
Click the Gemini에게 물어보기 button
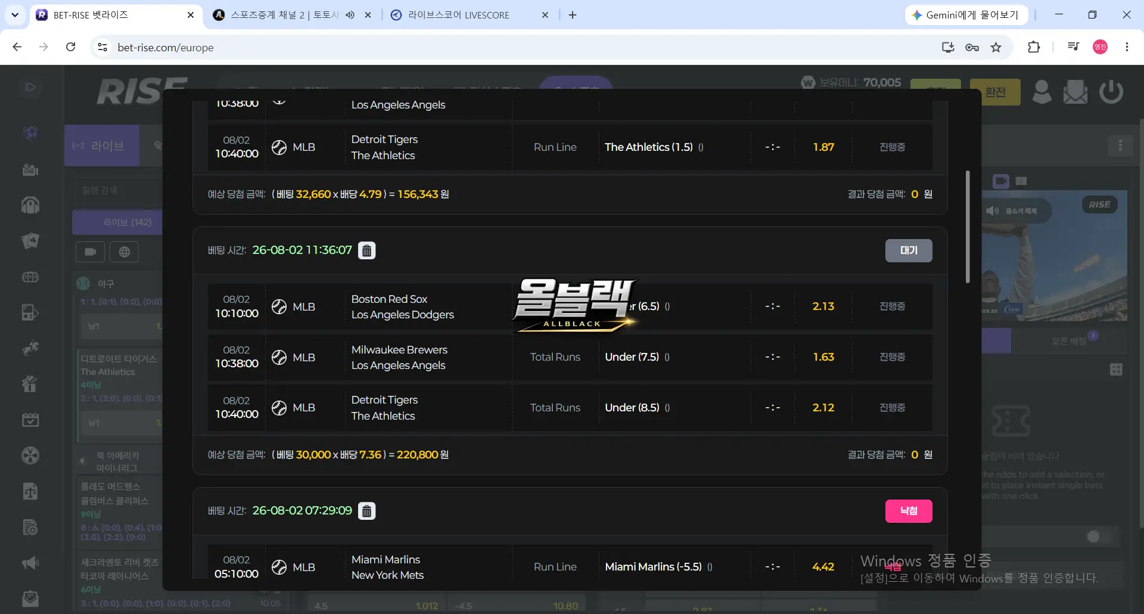[x=966, y=15]
